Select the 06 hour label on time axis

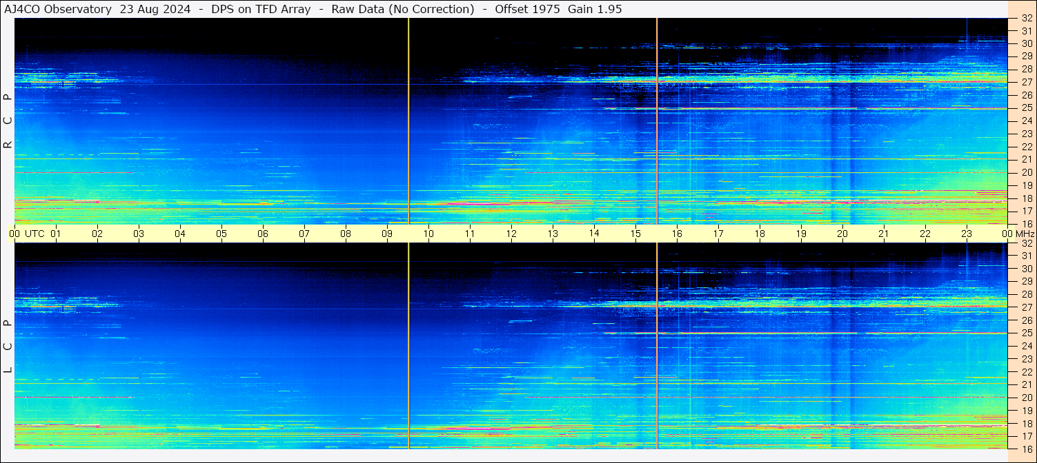(x=263, y=234)
